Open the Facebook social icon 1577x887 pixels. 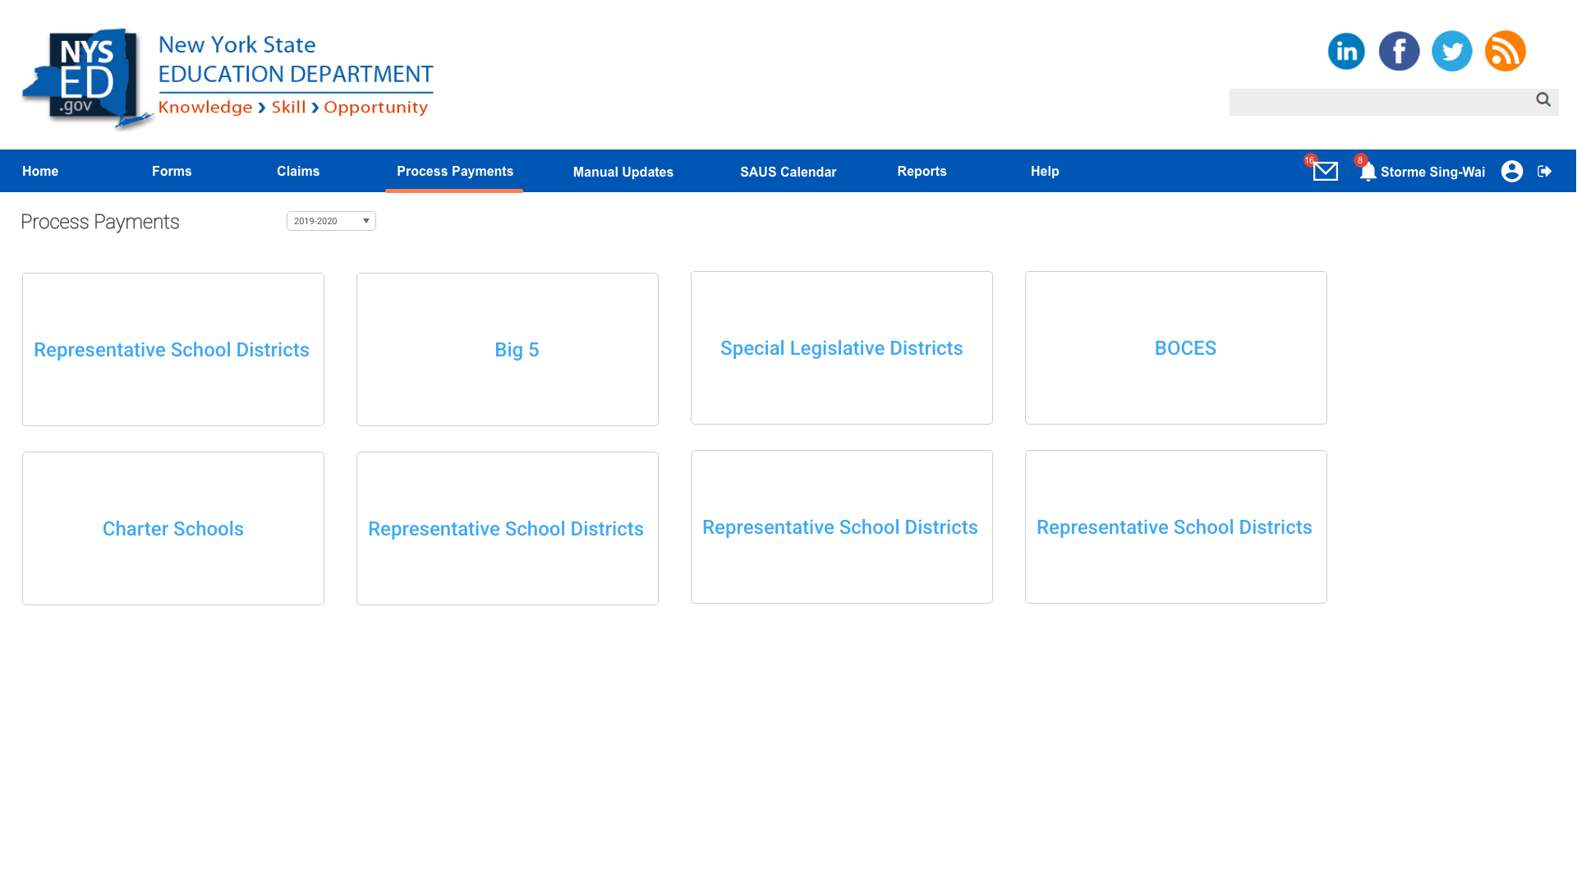pyautogui.click(x=1399, y=51)
